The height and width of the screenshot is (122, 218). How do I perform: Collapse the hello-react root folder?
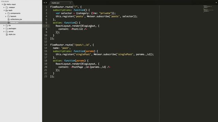[2, 4]
